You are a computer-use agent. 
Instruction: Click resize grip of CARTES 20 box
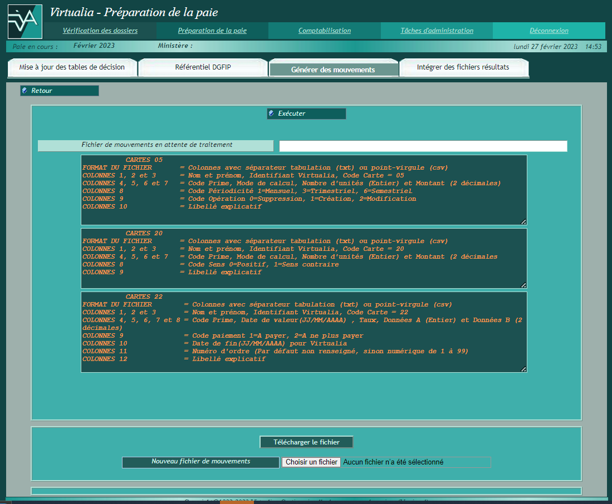[523, 285]
